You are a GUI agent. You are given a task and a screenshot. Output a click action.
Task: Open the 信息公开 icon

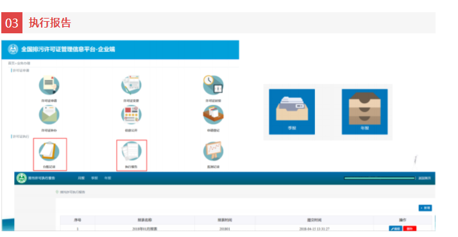pyautogui.click(x=131, y=115)
